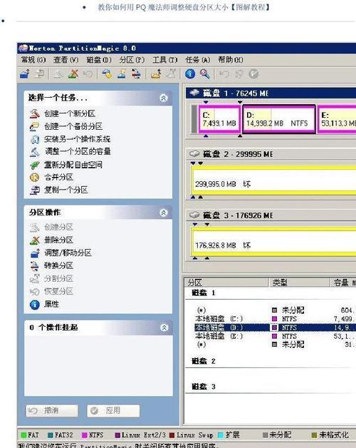Click the convert partition toolbar icon with red-black arrows
The image size is (356, 448).
(x=136, y=74)
